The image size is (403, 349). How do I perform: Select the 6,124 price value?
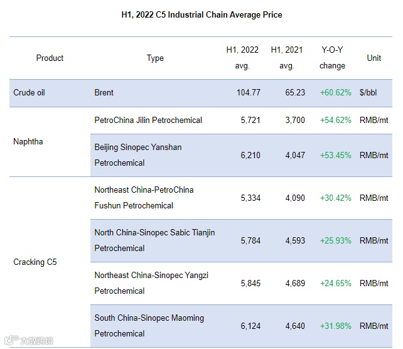click(x=250, y=326)
